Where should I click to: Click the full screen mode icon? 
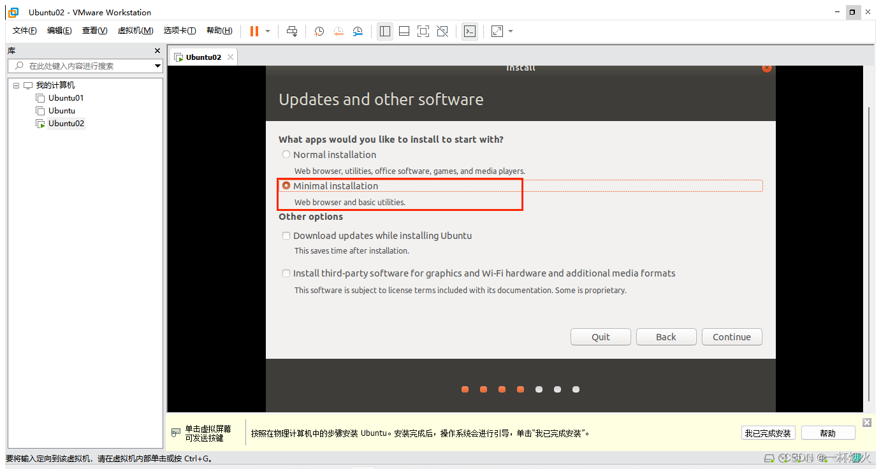click(x=423, y=31)
